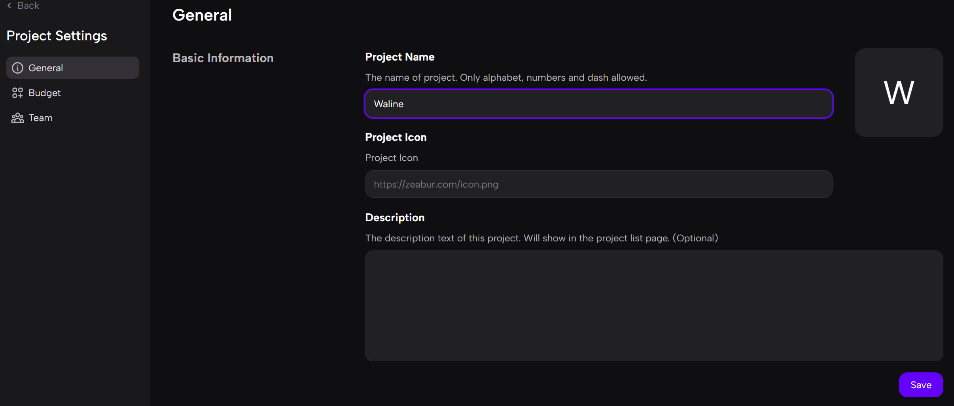Click the Team people icon
The image size is (954, 406).
point(17,118)
